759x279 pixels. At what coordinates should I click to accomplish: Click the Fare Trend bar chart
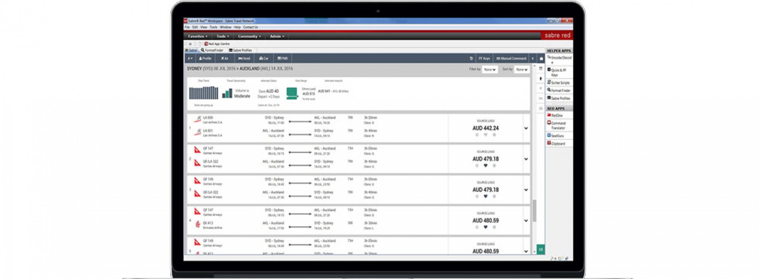(203, 93)
